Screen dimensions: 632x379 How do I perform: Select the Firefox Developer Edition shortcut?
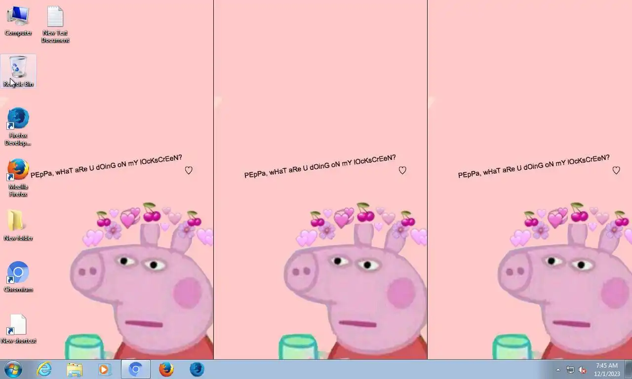[18, 127]
